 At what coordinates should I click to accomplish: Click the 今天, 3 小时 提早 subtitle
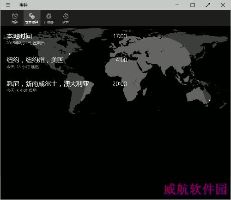[22, 90]
